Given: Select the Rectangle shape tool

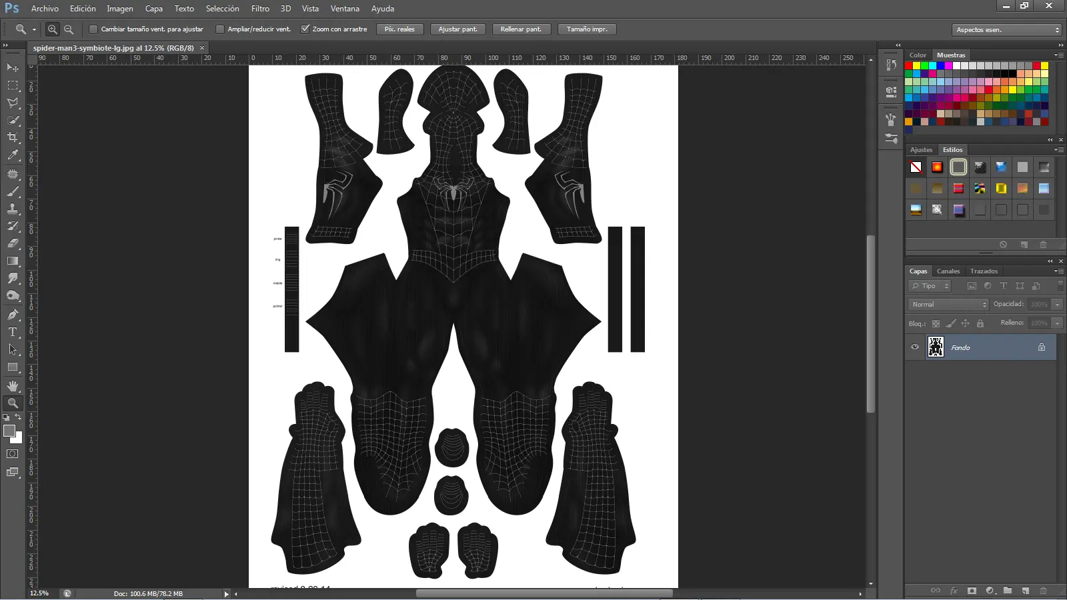Looking at the screenshot, I should (x=13, y=367).
